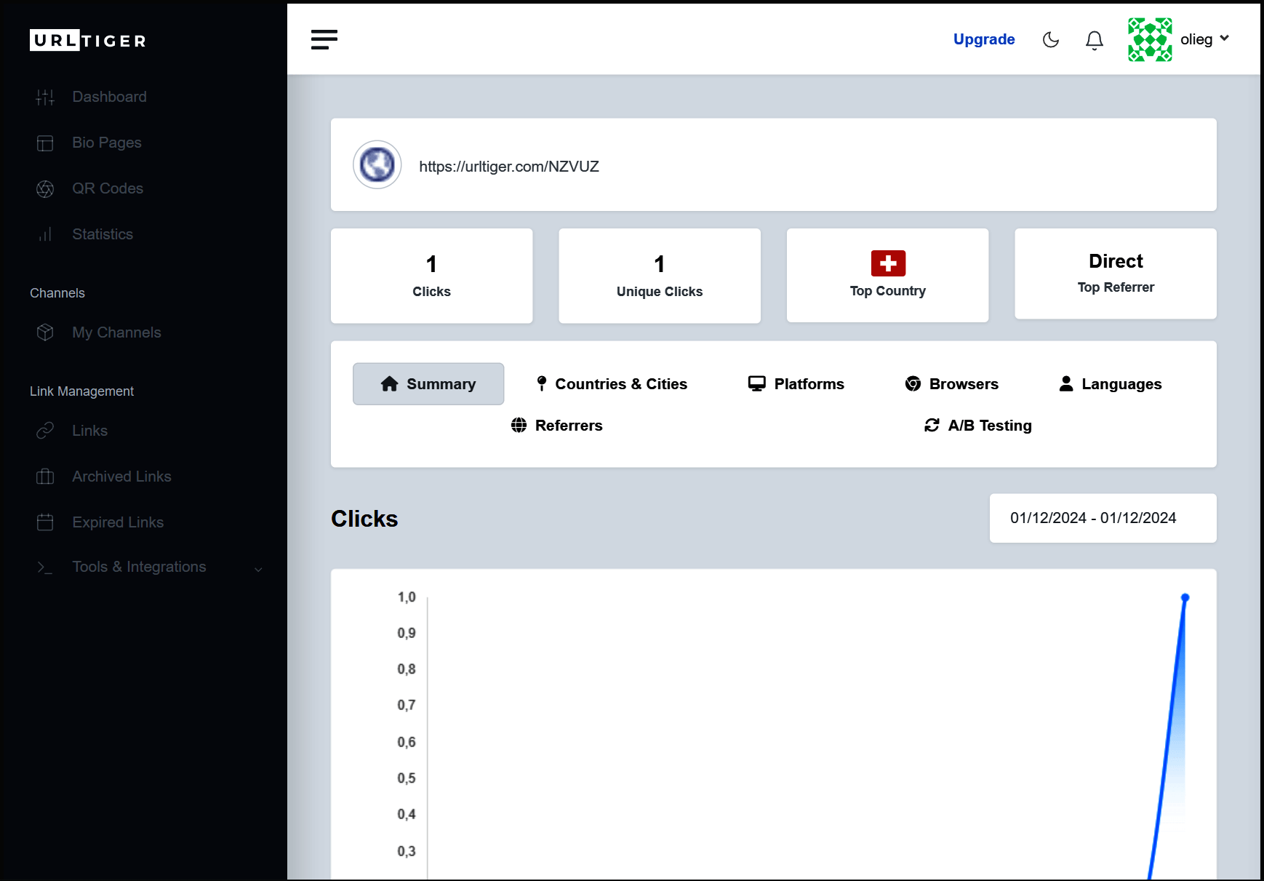Click the Switzerland flag in Top Country
Viewport: 1264px width, 881px height.
[888, 263]
